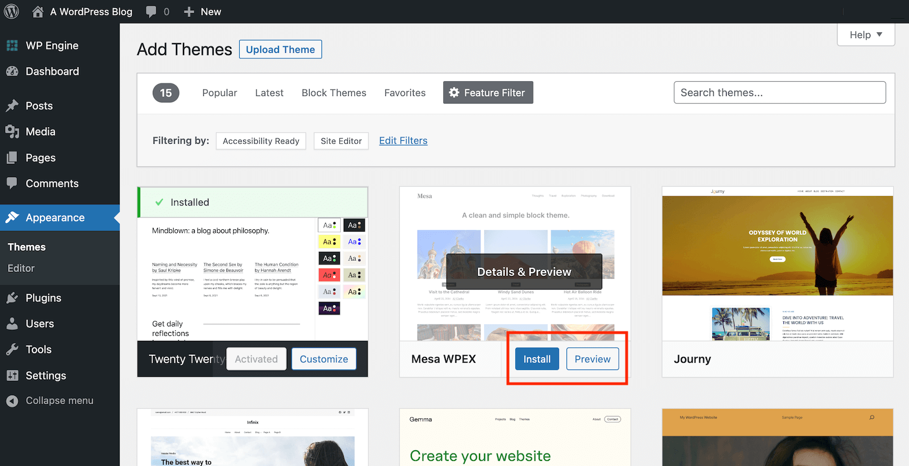The height and width of the screenshot is (466, 909).
Task: Customize the Twenty Twenty theme
Action: click(324, 359)
